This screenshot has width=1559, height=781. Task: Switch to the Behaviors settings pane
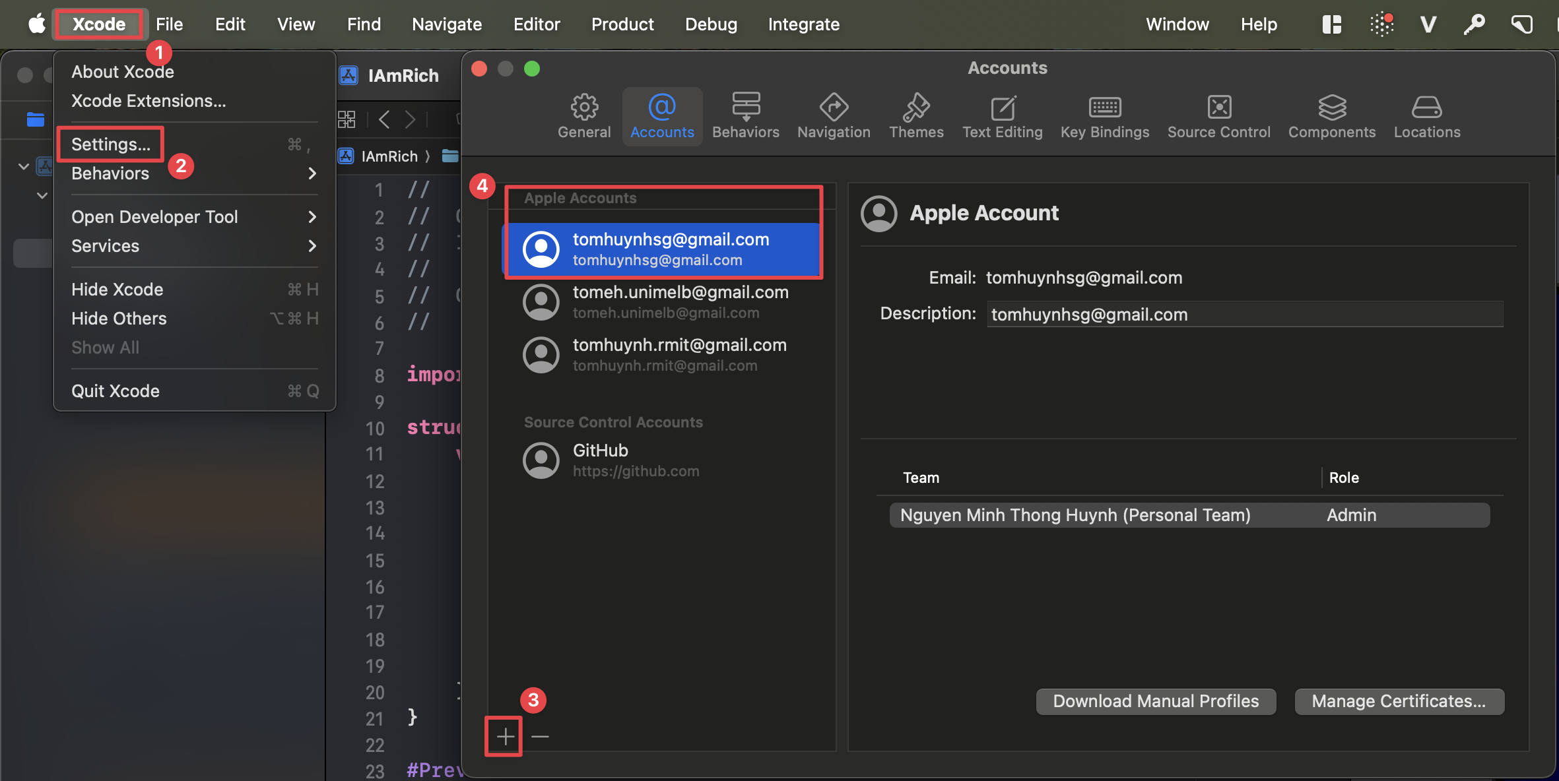tap(745, 116)
